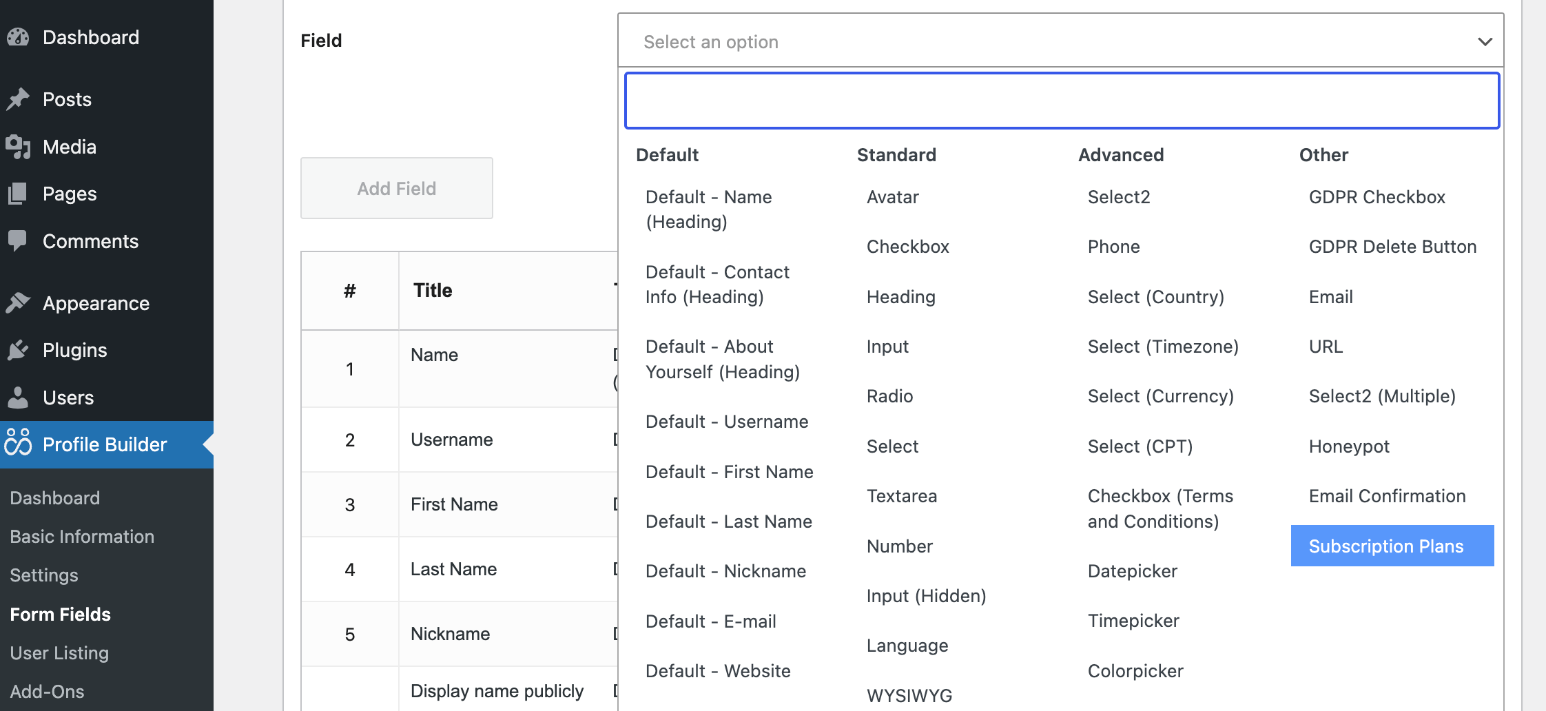Choose 'Select (Timezone)' field type
This screenshot has width=1546, height=711.
pos(1163,347)
